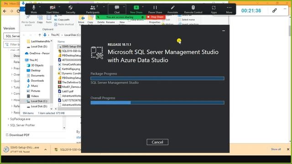Click Show all downloads in browser
This screenshot has height=164, width=292.
[x=276, y=149]
